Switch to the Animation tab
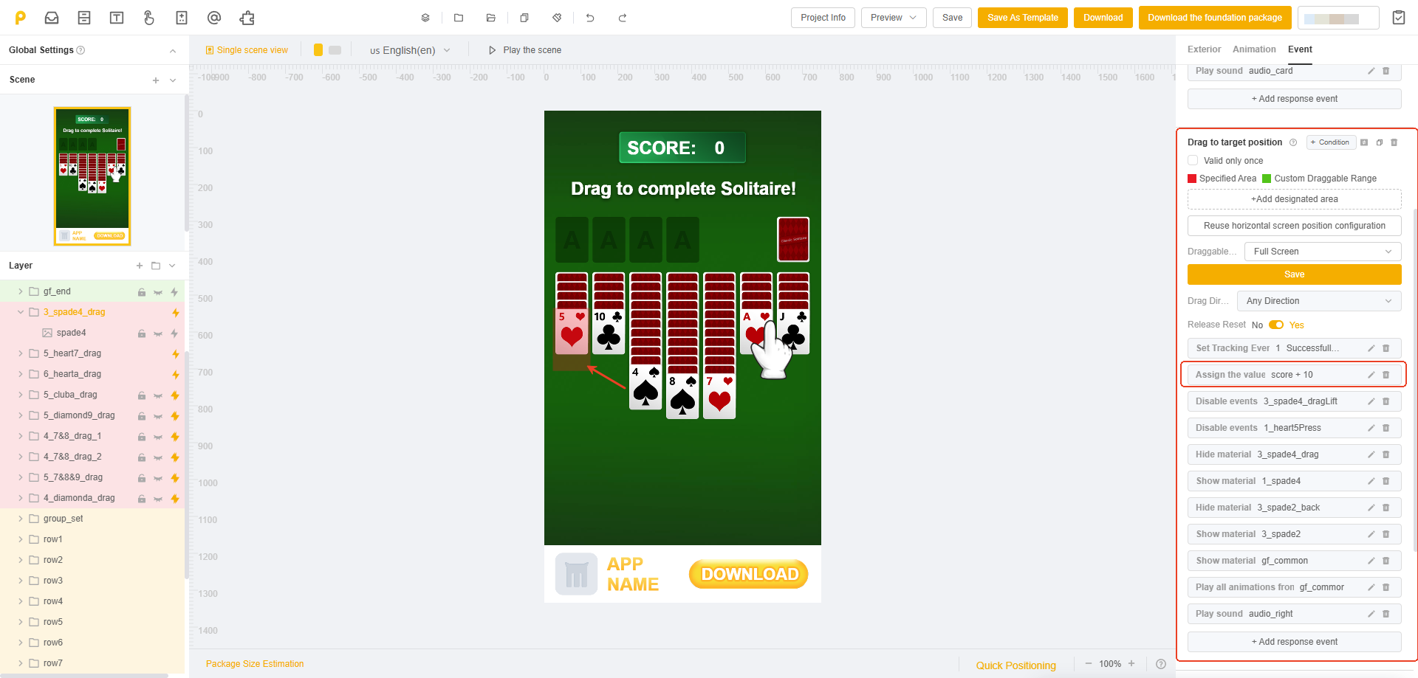The width and height of the screenshot is (1418, 678). point(1254,49)
